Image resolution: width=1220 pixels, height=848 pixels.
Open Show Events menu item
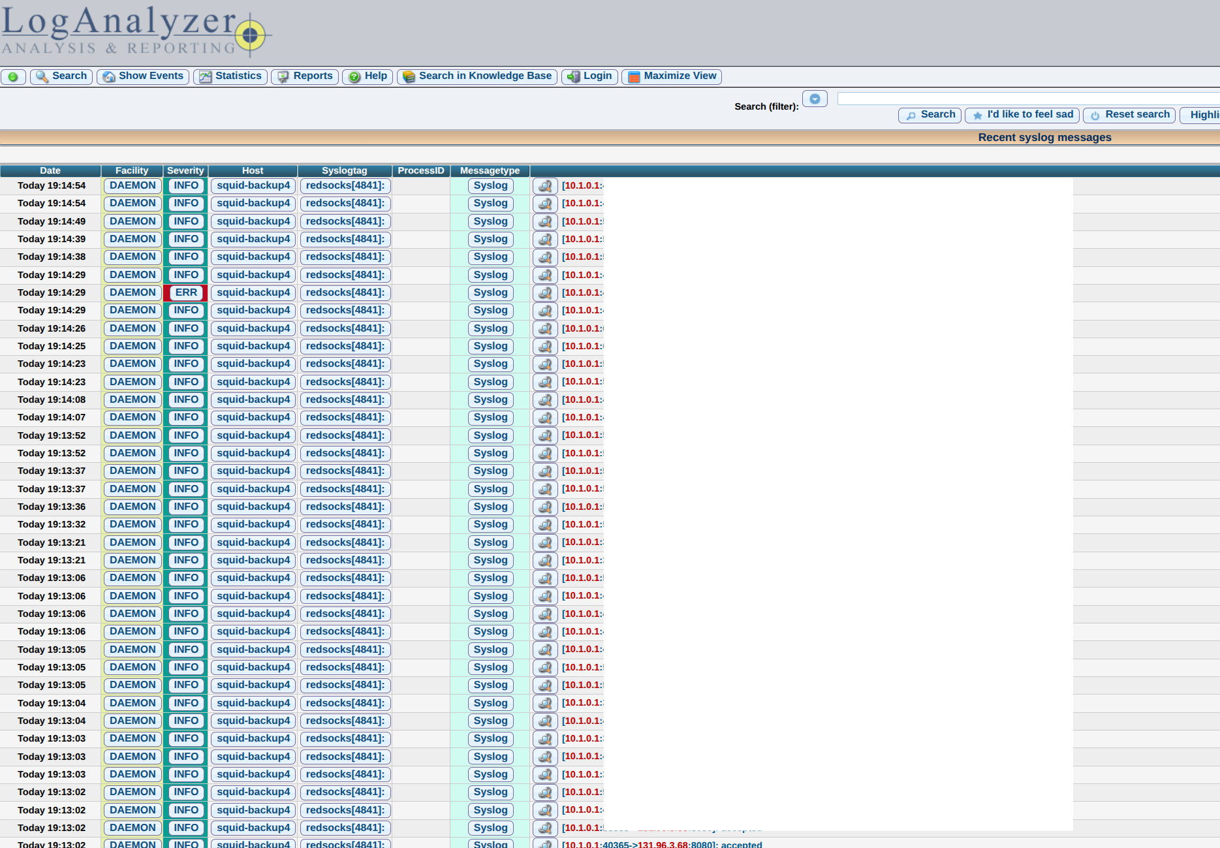(x=143, y=76)
